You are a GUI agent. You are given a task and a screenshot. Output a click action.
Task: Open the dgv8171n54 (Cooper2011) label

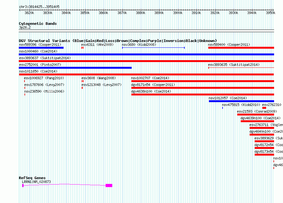tap(153, 85)
